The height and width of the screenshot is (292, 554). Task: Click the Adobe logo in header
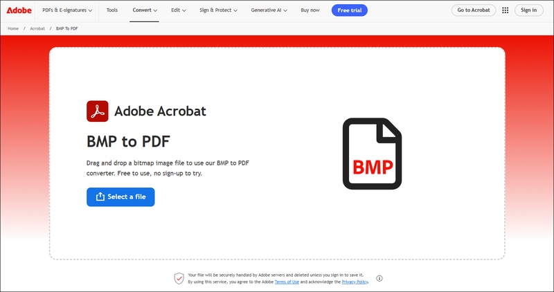[x=19, y=10]
